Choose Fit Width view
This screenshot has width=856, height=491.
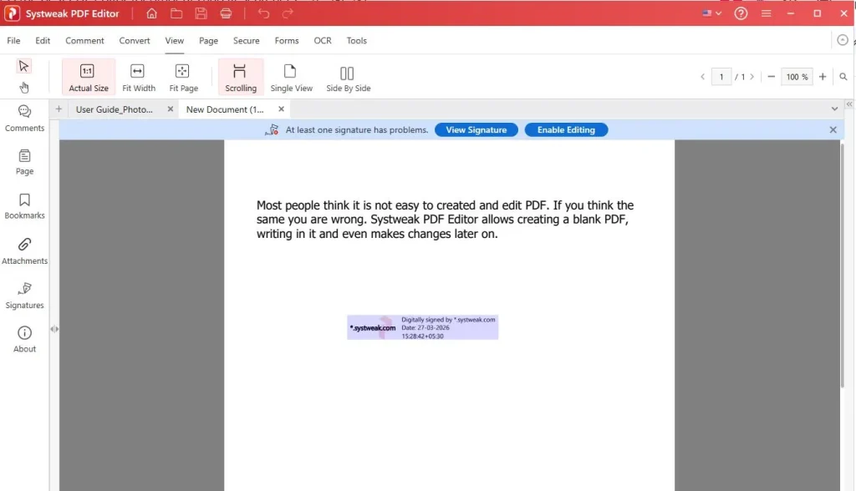[139, 77]
